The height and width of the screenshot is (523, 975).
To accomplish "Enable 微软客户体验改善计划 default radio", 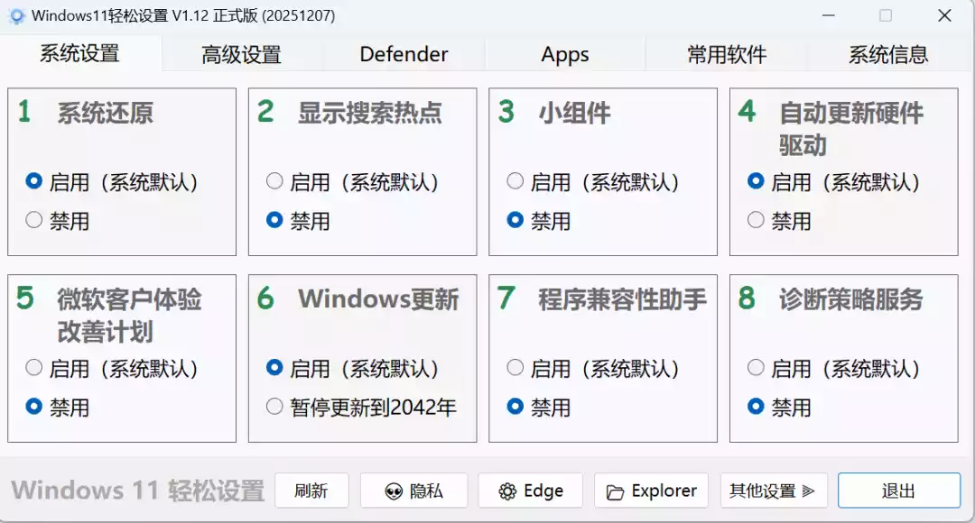I will coord(34,368).
